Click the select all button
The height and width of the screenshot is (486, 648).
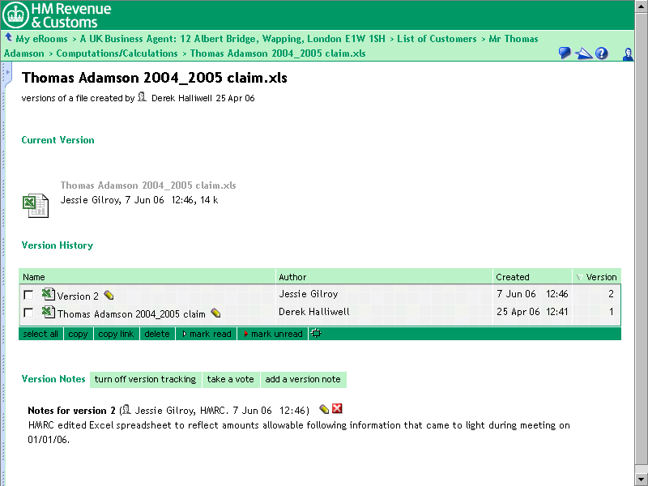point(40,334)
